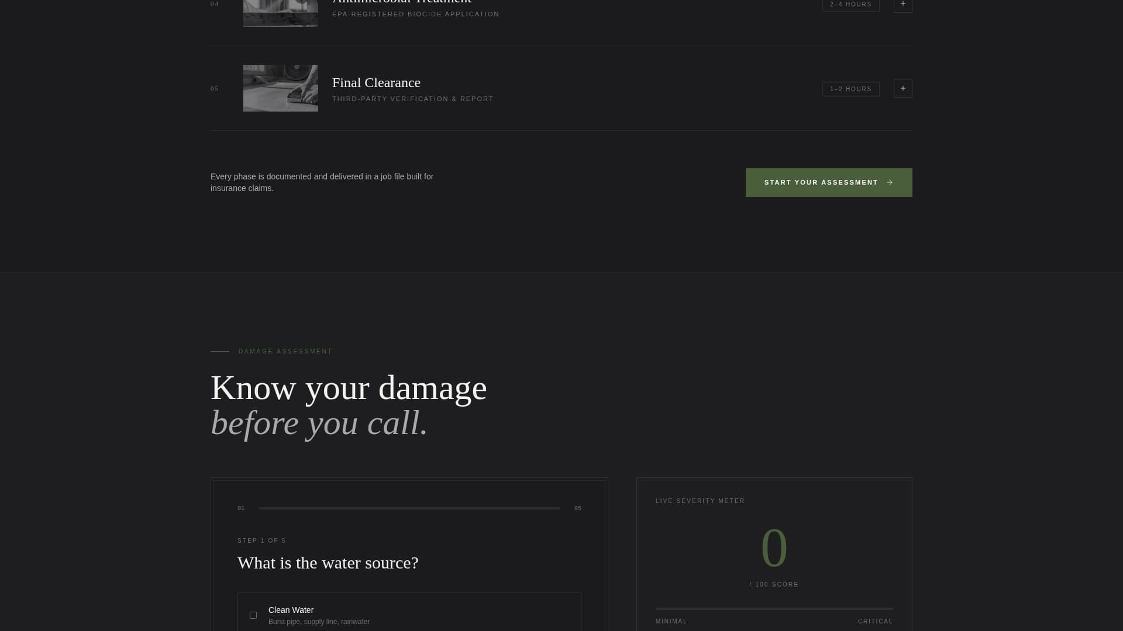Click the START YOUR ASSESSMENT button
Screen dimensions: 1123x631
click(x=829, y=182)
